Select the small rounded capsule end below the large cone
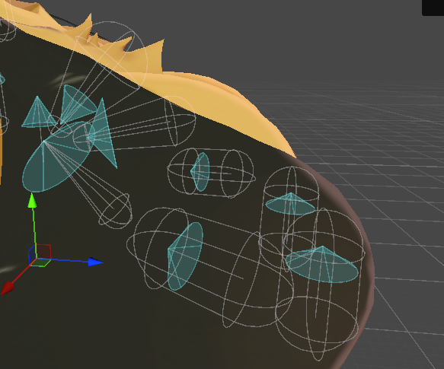This screenshot has height=369, width=444. point(116,211)
